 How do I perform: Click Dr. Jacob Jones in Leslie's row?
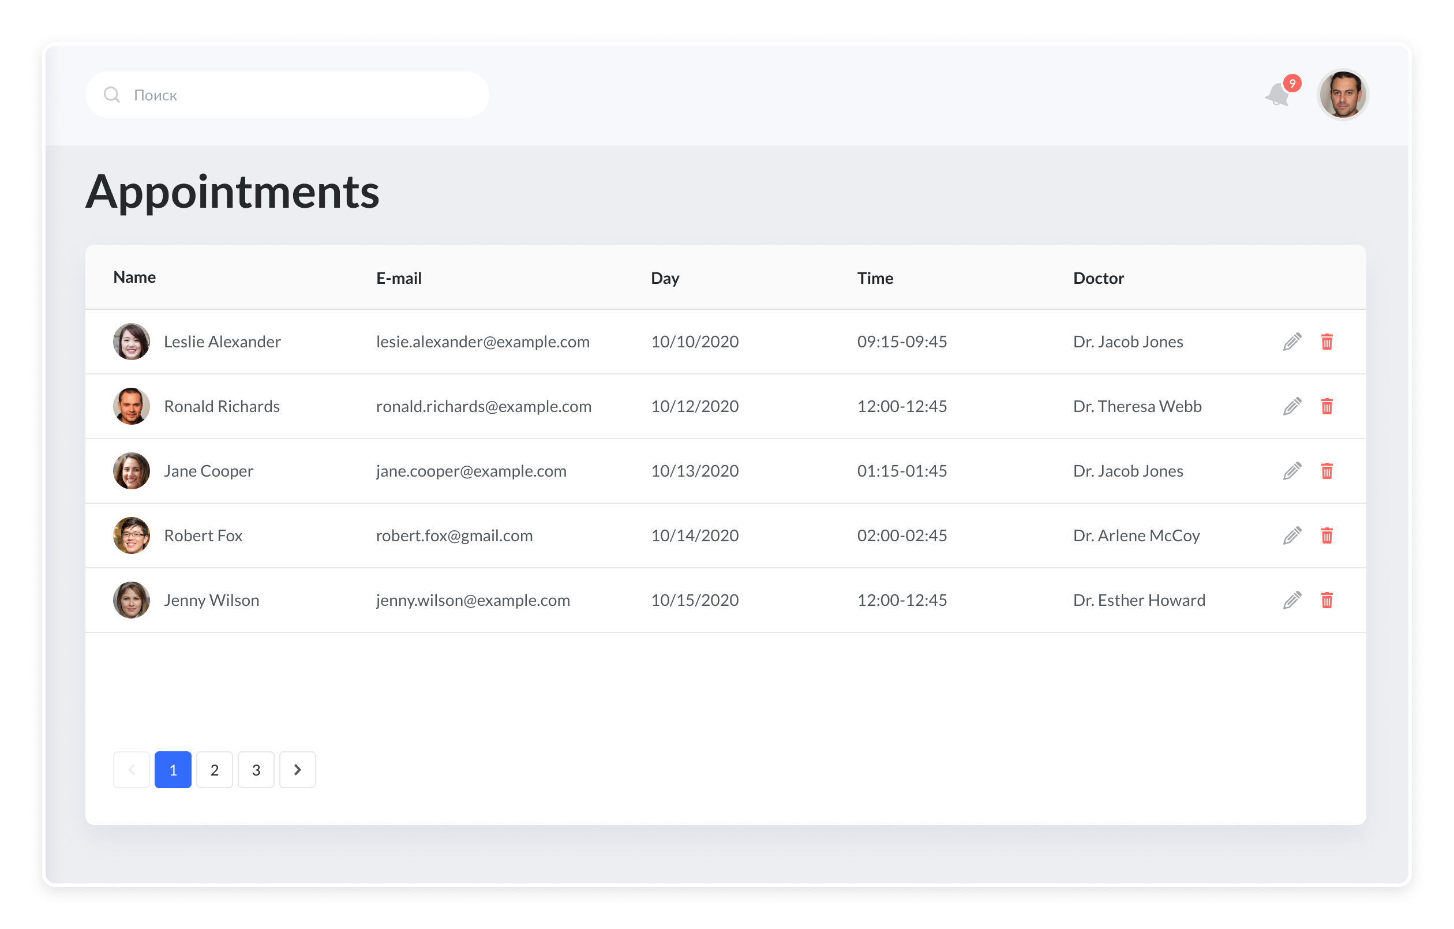(x=1128, y=342)
